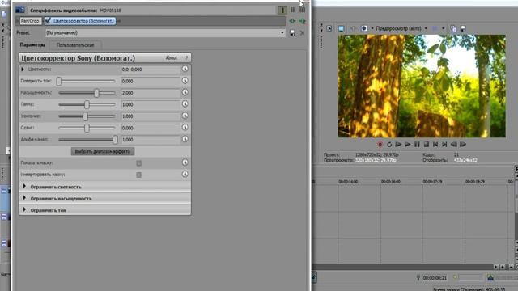Viewport: 518px width, 291px height.
Task: Click the Гамма slider handle
Action: (87, 104)
